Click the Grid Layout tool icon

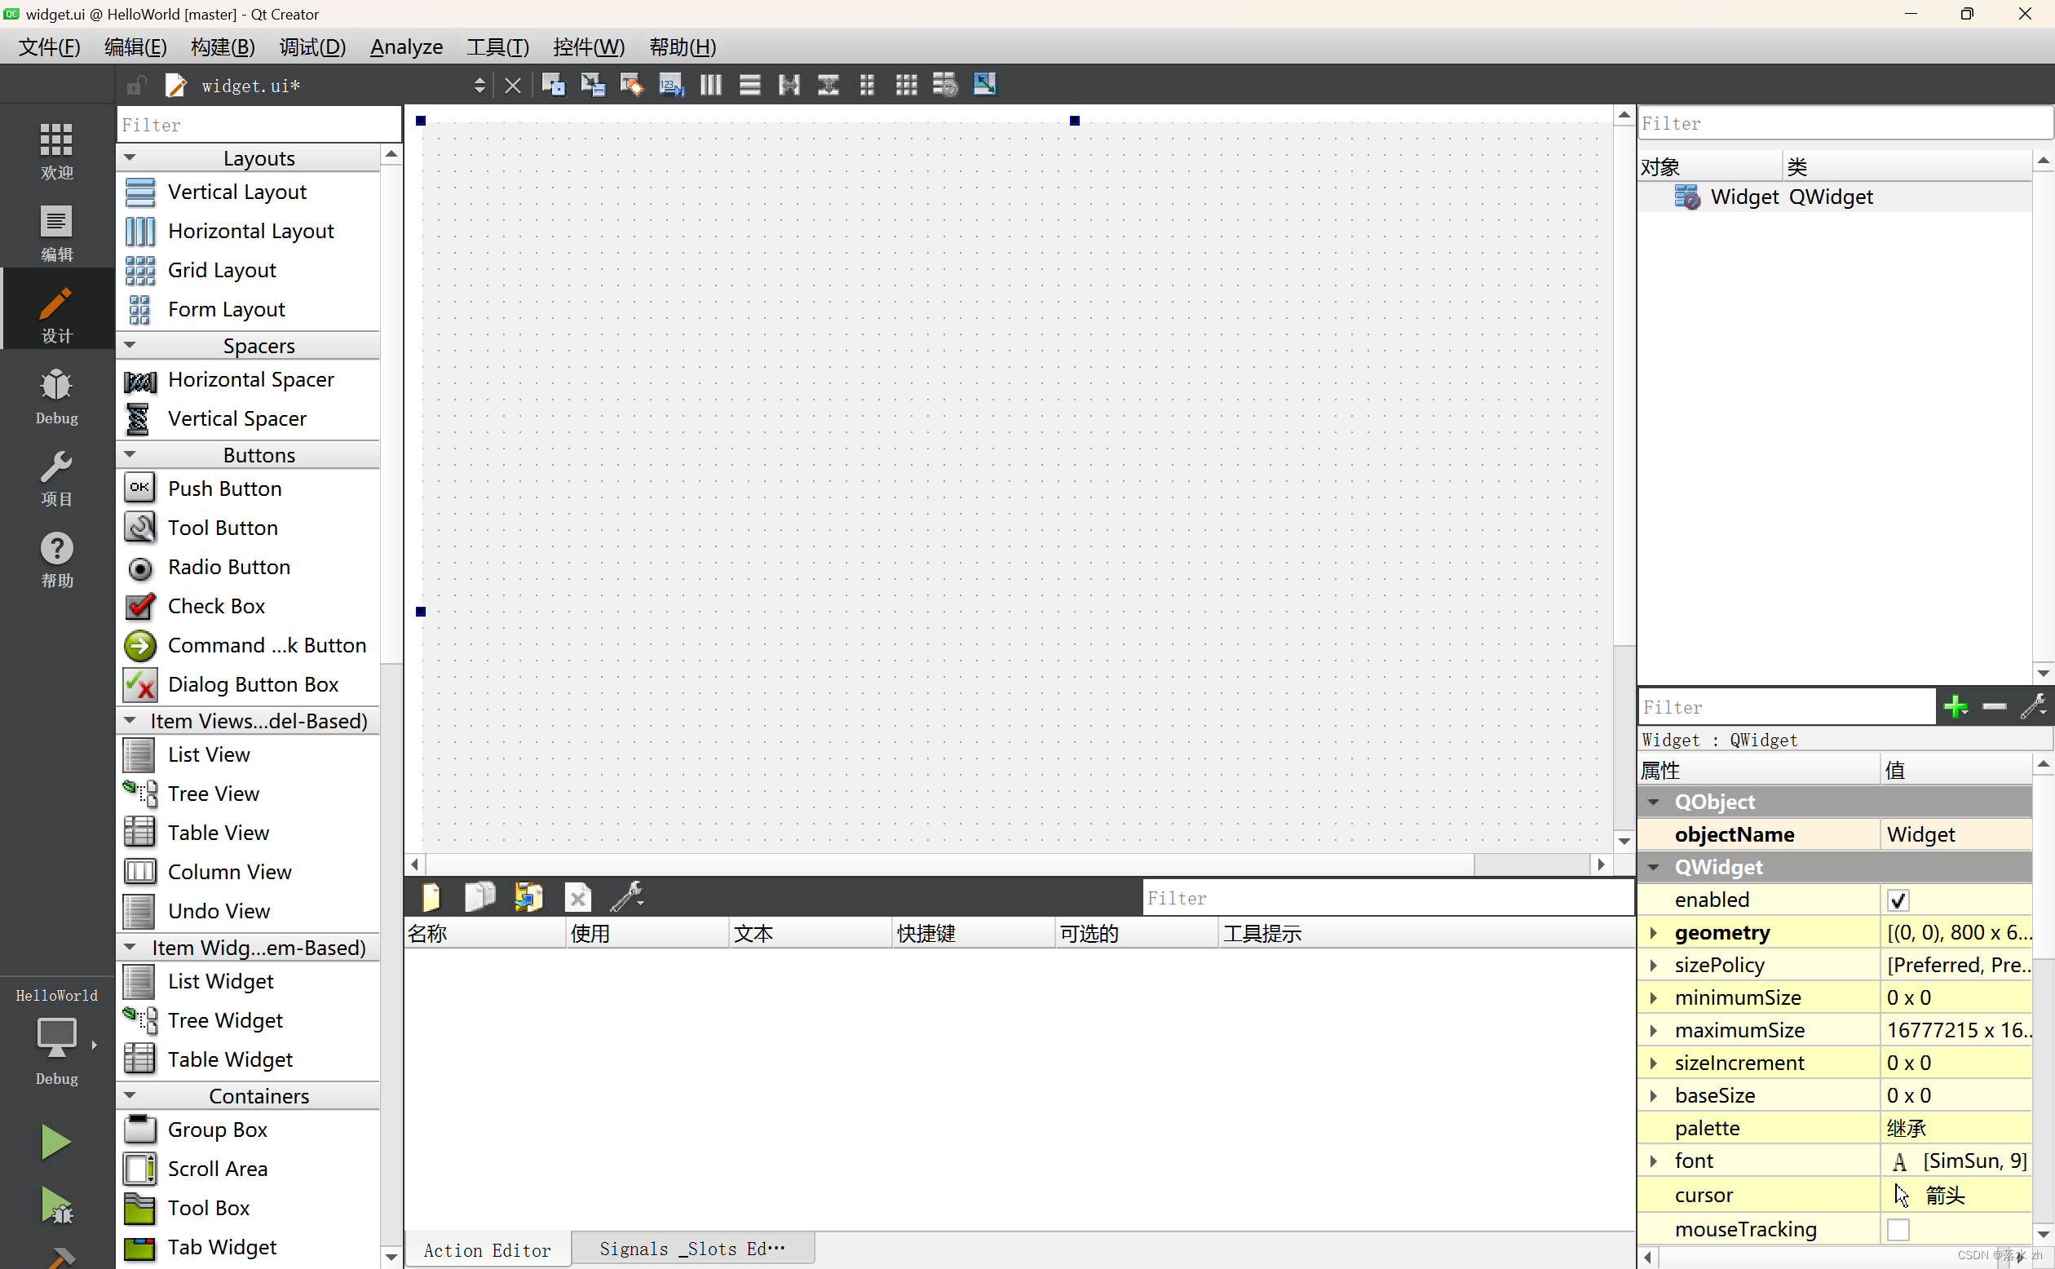click(139, 269)
